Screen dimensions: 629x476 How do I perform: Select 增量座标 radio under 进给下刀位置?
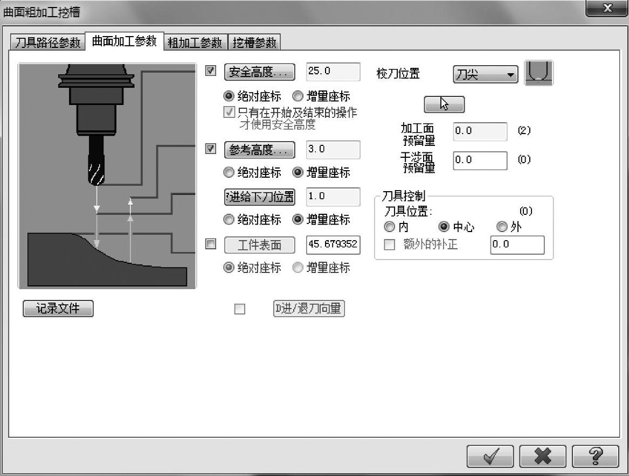pyautogui.click(x=298, y=220)
